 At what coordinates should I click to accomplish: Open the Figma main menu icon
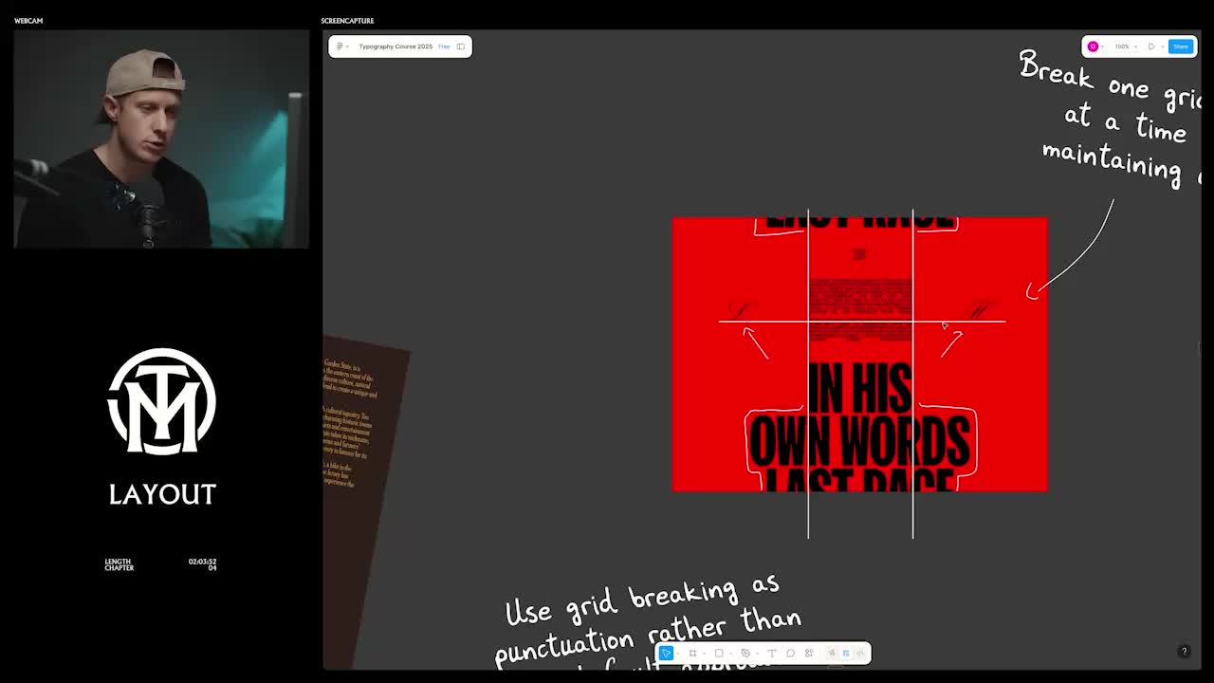click(340, 46)
